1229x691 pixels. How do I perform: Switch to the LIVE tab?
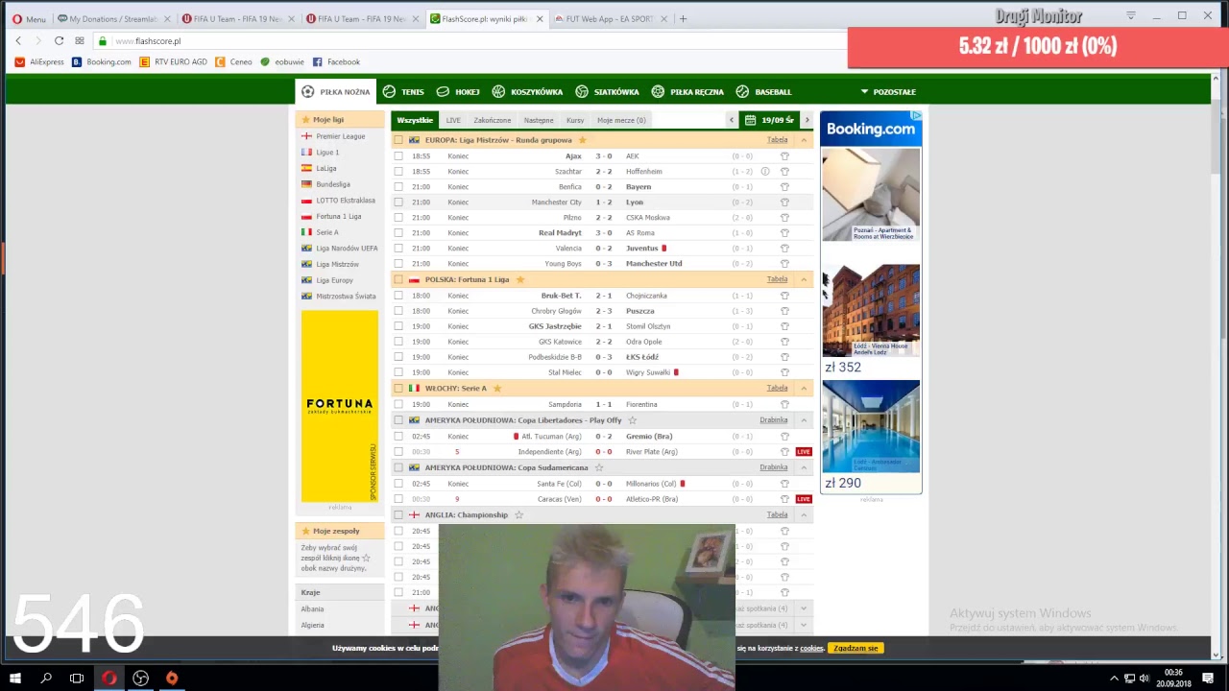tap(453, 120)
